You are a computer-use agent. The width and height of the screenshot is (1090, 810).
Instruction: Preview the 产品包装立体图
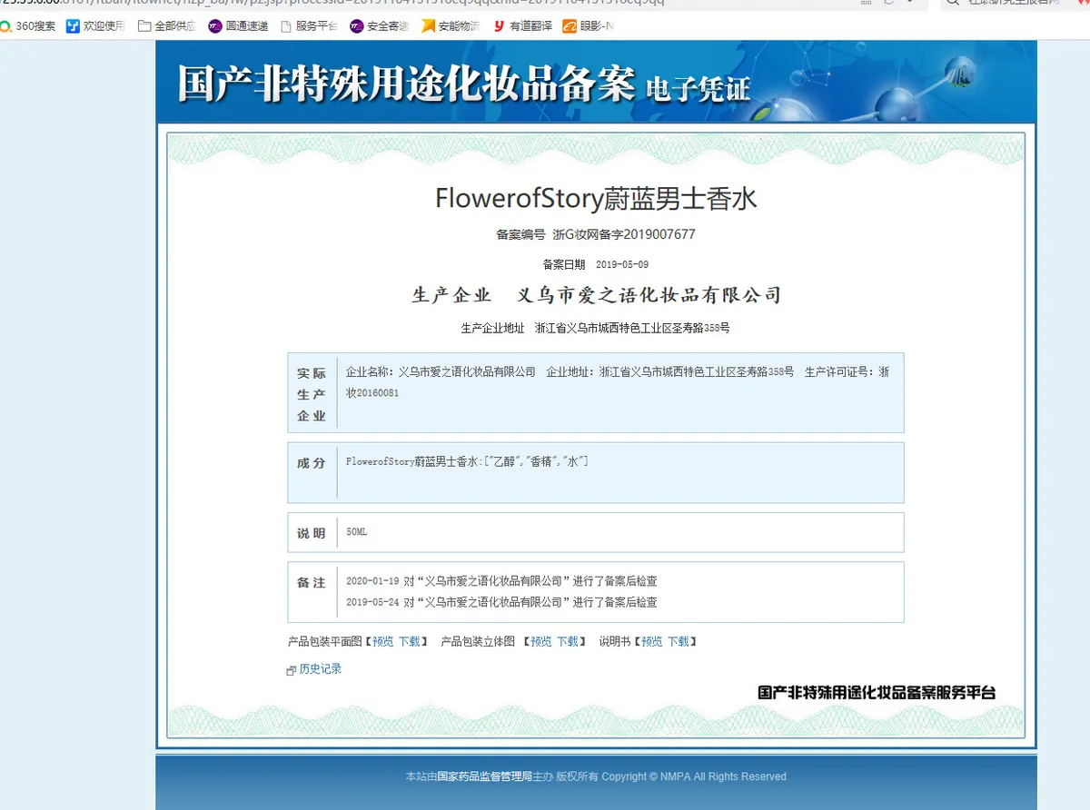point(541,642)
